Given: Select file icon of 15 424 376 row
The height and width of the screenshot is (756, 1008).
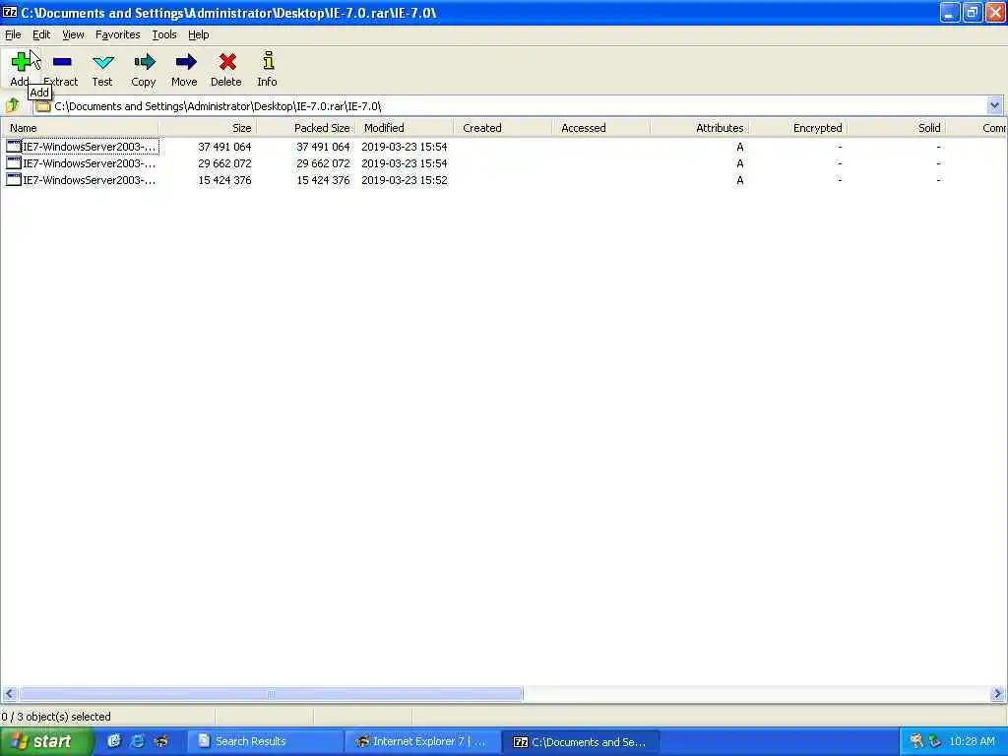Looking at the screenshot, I should pyautogui.click(x=14, y=180).
